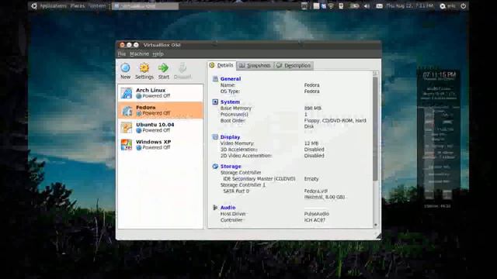The height and width of the screenshot is (279, 497).
Task: Open the System menu in top panel
Action: click(97, 5)
